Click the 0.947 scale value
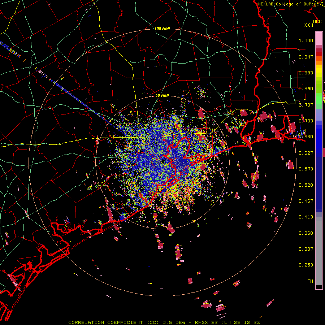 coord(306,57)
